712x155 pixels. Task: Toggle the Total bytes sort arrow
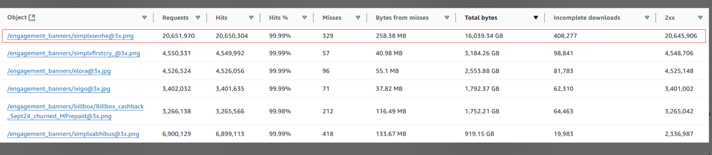coord(536,18)
